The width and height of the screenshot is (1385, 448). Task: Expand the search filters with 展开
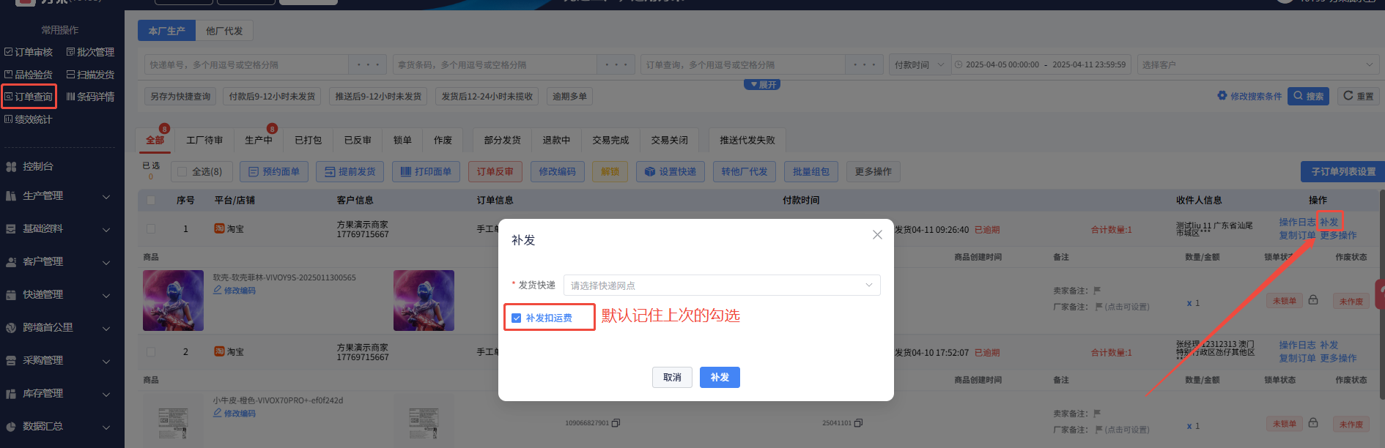coord(762,85)
